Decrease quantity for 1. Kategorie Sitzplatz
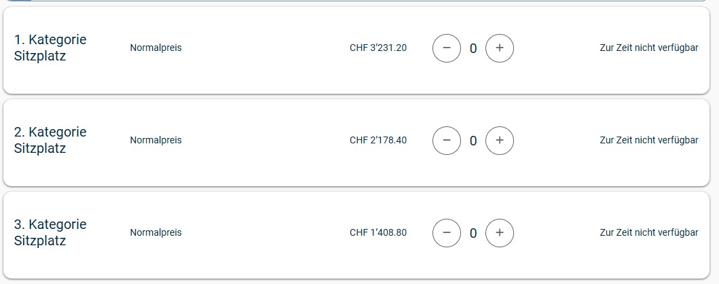Viewport: 719px width, 284px height. coord(447,48)
